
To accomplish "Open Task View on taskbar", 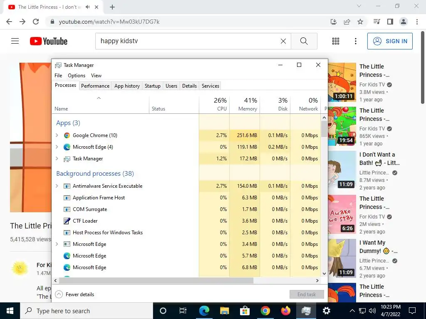I will (183, 311).
